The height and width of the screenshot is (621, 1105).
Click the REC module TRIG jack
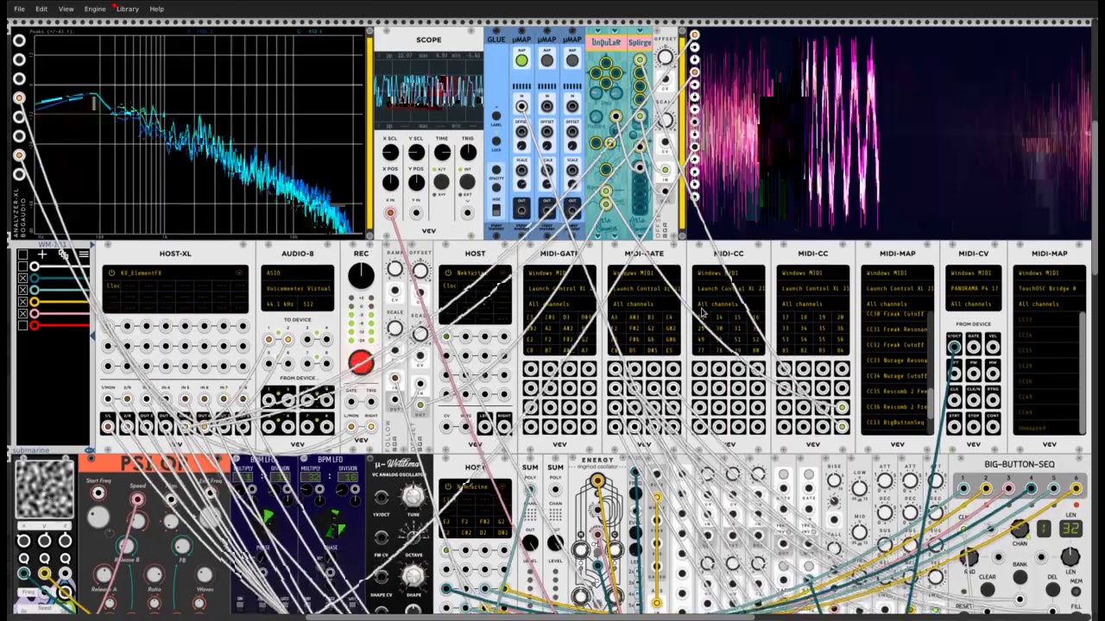(x=371, y=402)
